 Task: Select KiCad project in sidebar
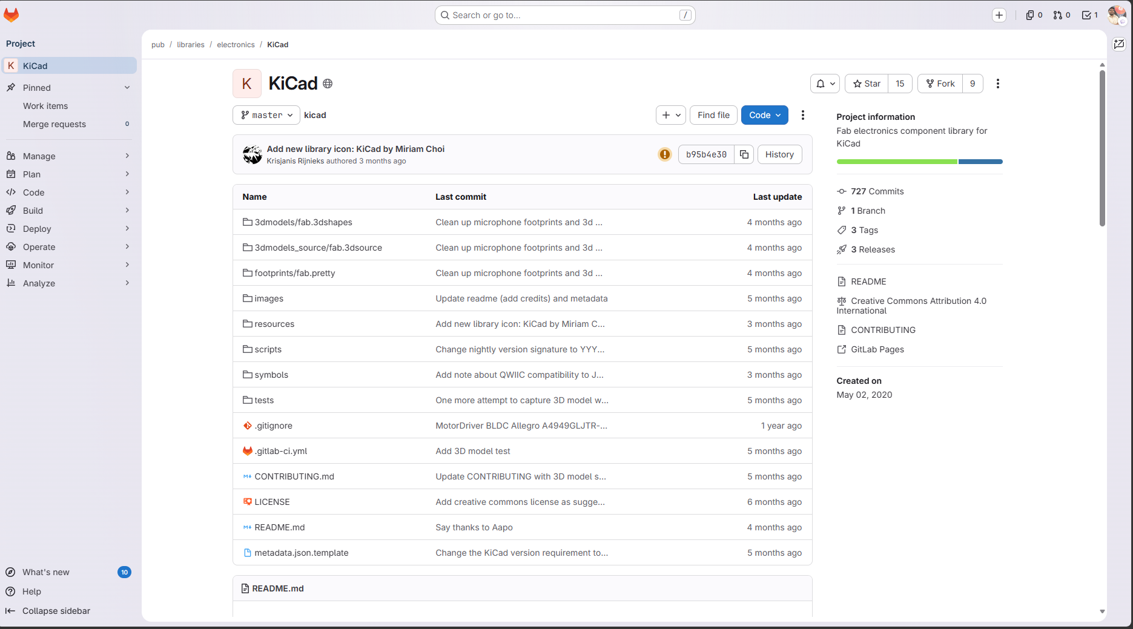coord(70,66)
